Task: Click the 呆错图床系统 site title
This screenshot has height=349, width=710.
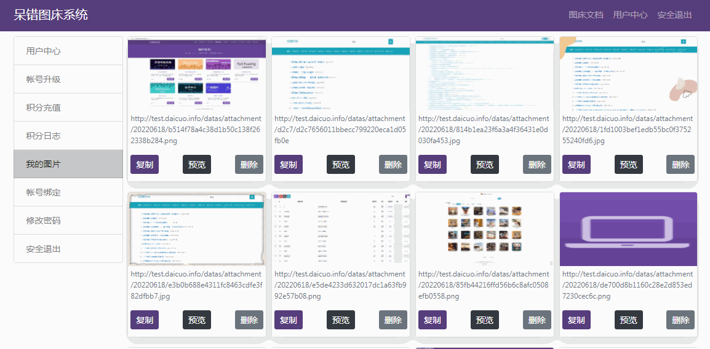Action: tap(51, 15)
